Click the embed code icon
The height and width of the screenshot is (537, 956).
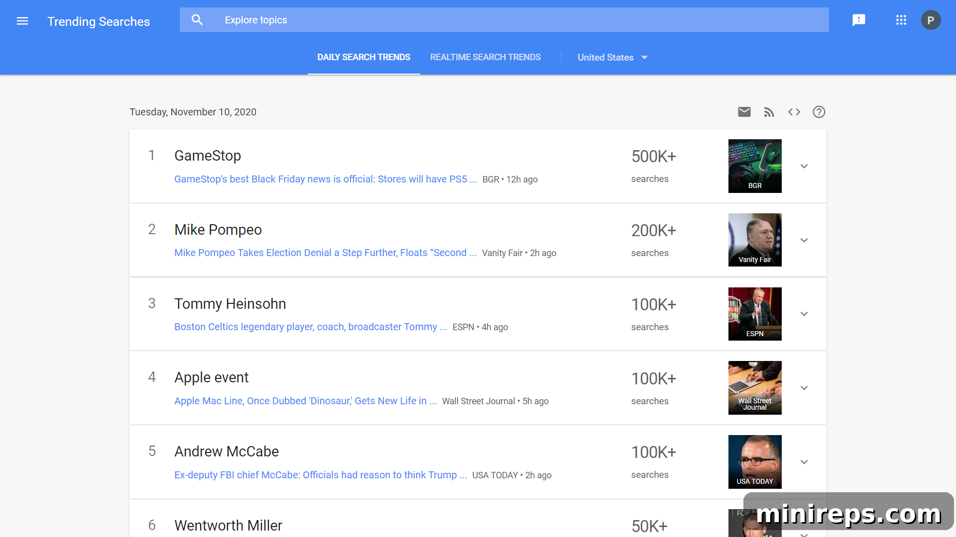coord(794,112)
